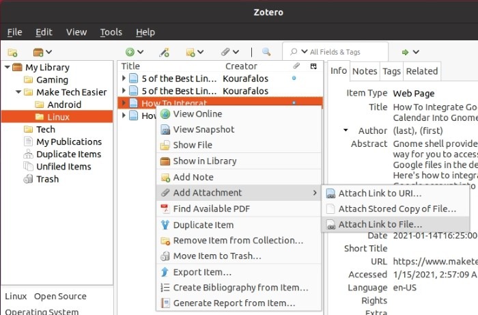Choose Generate Report from Item
Screen dimensions: 478x315
(239, 303)
